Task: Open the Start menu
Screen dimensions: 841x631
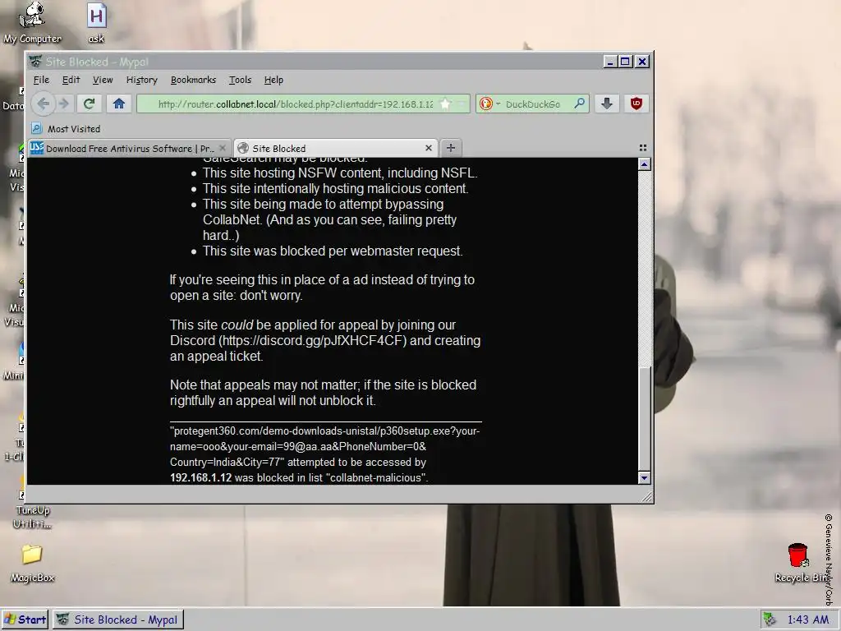Action: [25, 619]
